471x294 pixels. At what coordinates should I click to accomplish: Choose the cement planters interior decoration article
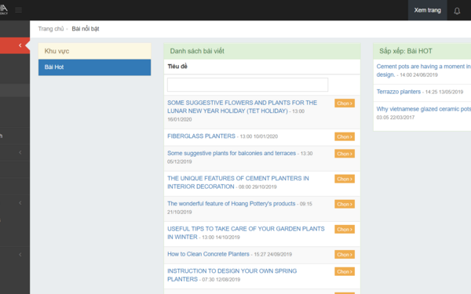pyautogui.click(x=345, y=179)
